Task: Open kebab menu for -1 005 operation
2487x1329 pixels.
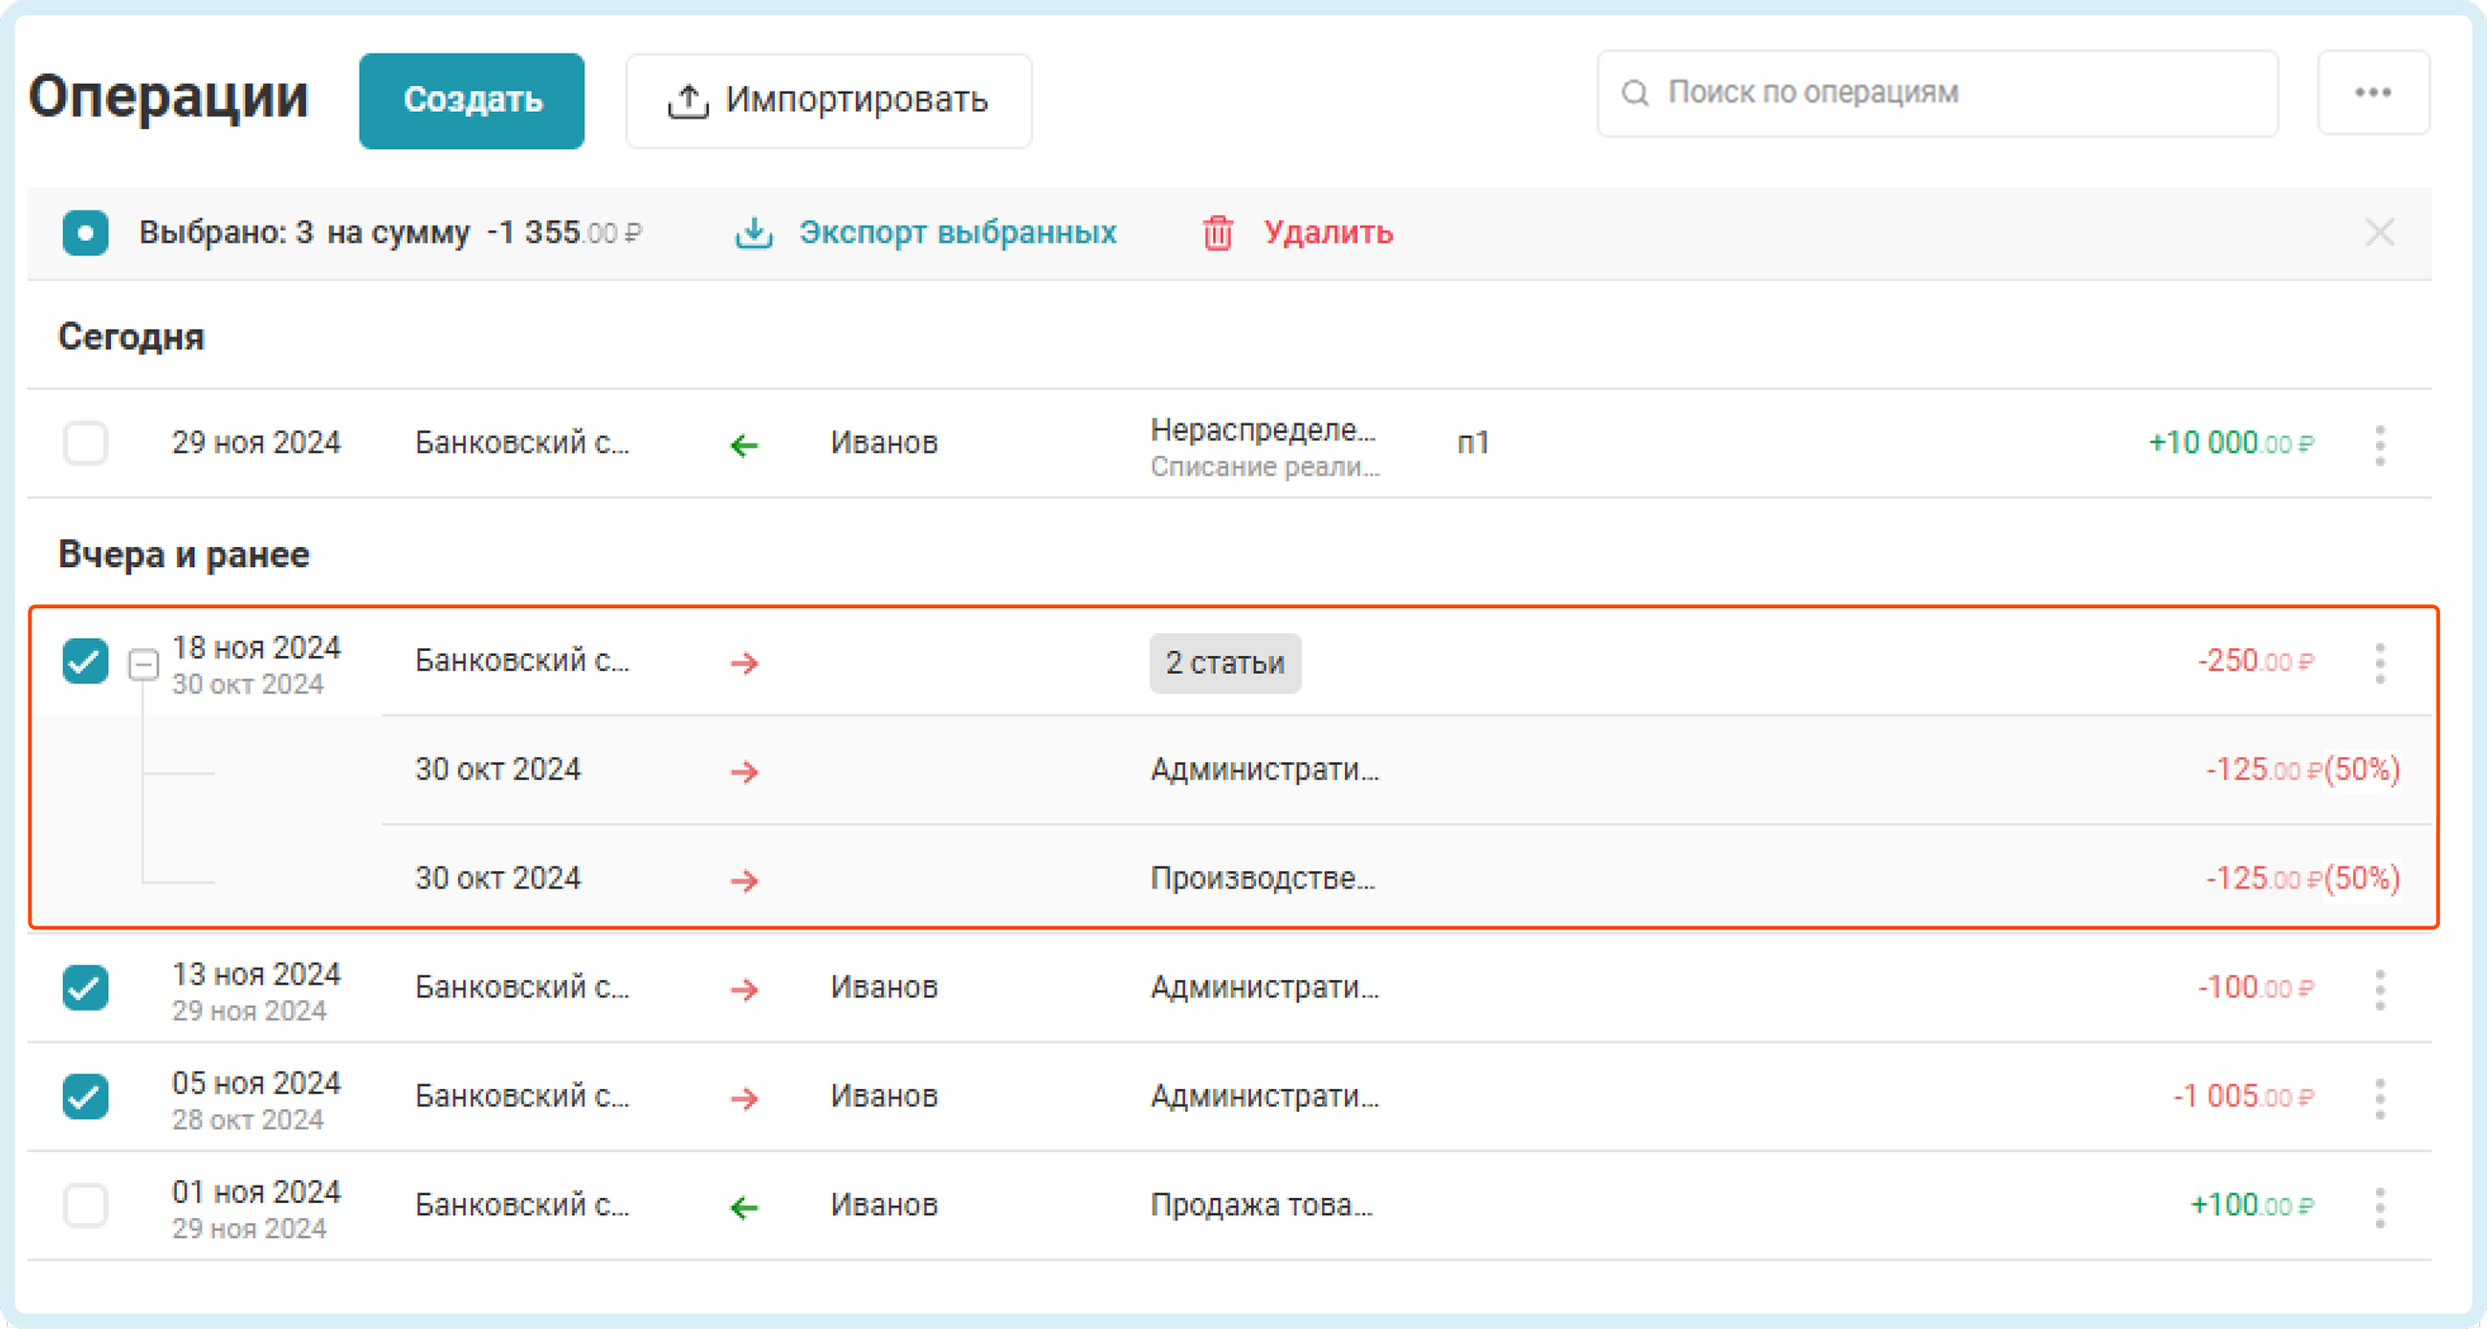Action: click(x=2379, y=1099)
